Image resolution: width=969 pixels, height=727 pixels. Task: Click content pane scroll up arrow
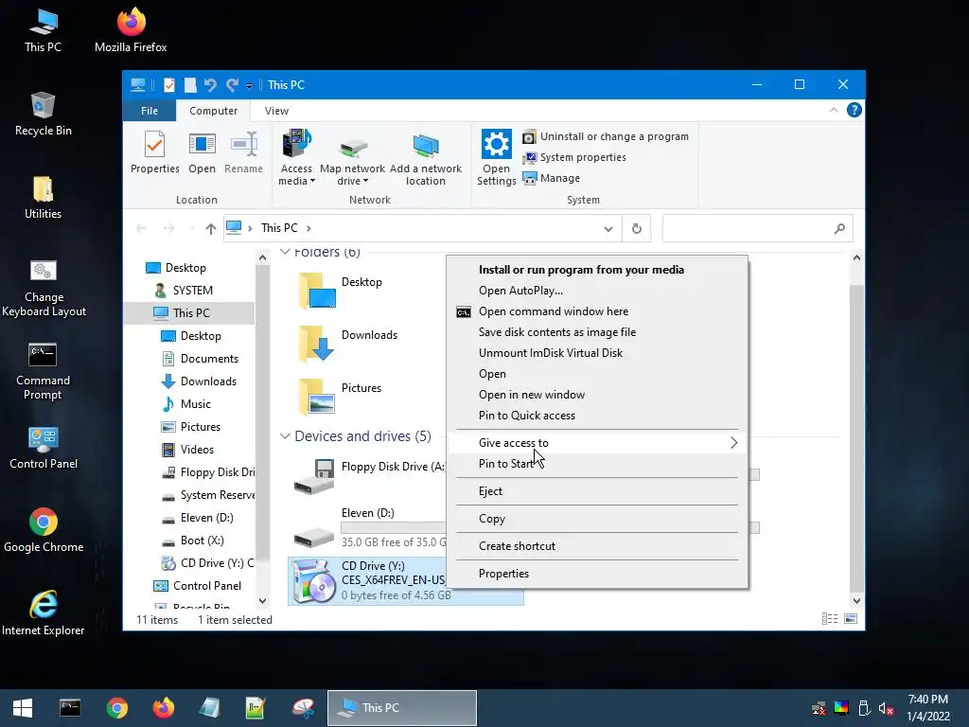(856, 257)
